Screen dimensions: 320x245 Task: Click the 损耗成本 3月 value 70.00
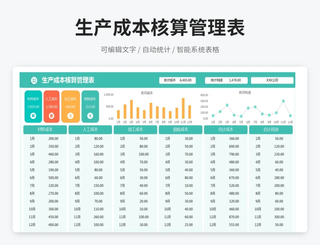[188, 154]
